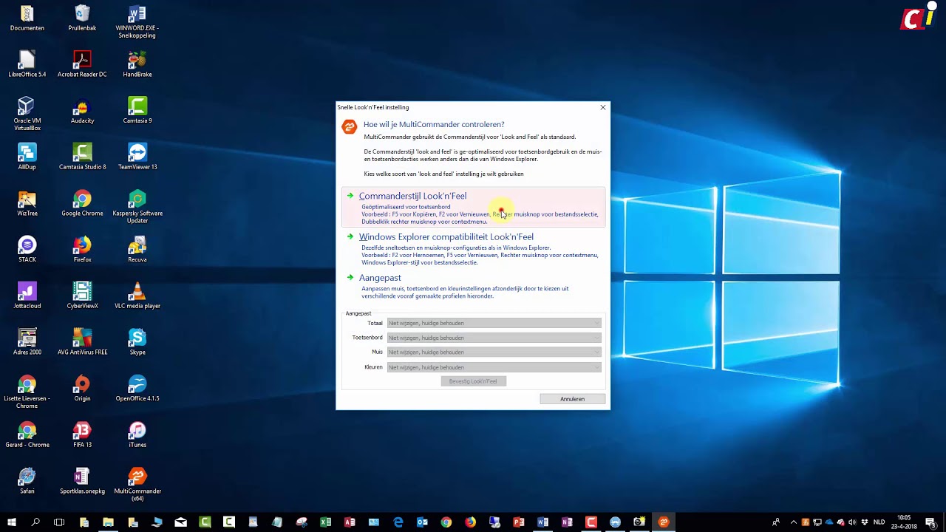Open FIFA 13 desktop icon
Viewport: 946px width, 532px height.
82,435
